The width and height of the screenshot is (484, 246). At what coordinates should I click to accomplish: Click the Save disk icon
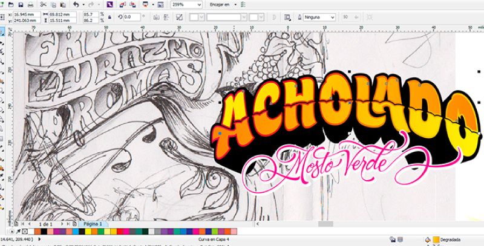21,4
